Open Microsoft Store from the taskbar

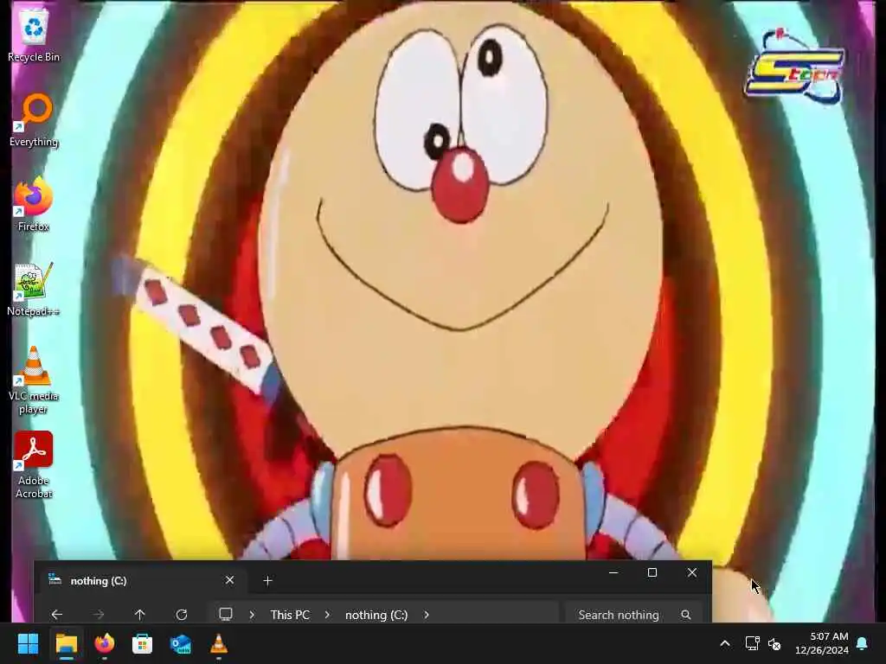[x=143, y=643]
